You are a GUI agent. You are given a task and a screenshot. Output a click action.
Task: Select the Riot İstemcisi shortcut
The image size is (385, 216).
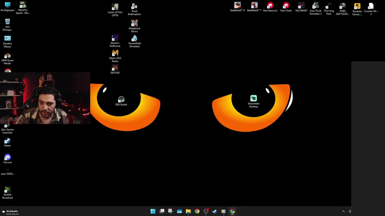270,7
